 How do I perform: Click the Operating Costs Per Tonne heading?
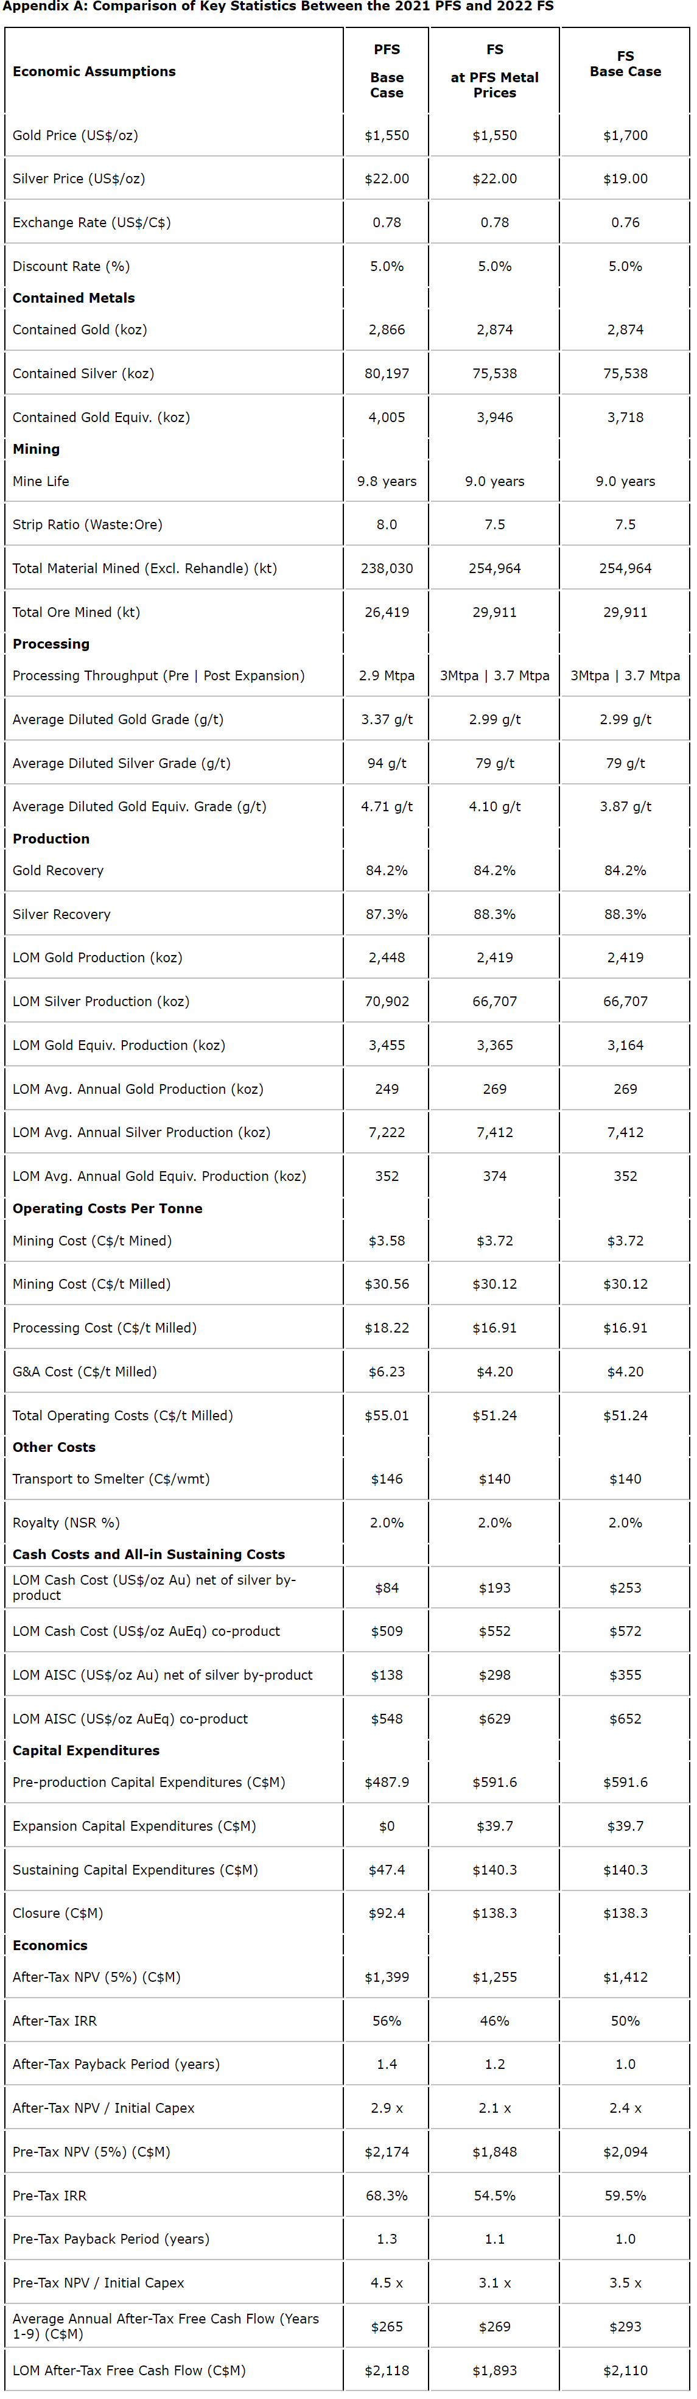[x=107, y=1209]
